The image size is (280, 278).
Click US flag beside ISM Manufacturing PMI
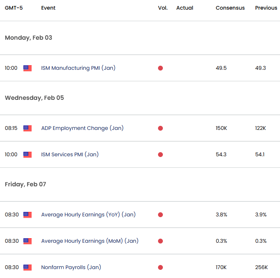[x=28, y=68]
